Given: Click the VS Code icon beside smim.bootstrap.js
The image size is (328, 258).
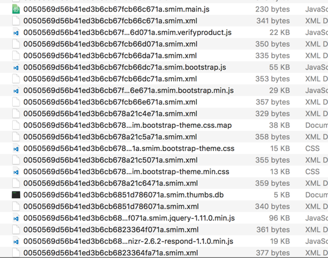Looking at the screenshot, I should (16, 67).
